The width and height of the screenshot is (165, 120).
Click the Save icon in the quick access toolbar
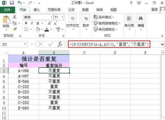(x=12, y=3)
